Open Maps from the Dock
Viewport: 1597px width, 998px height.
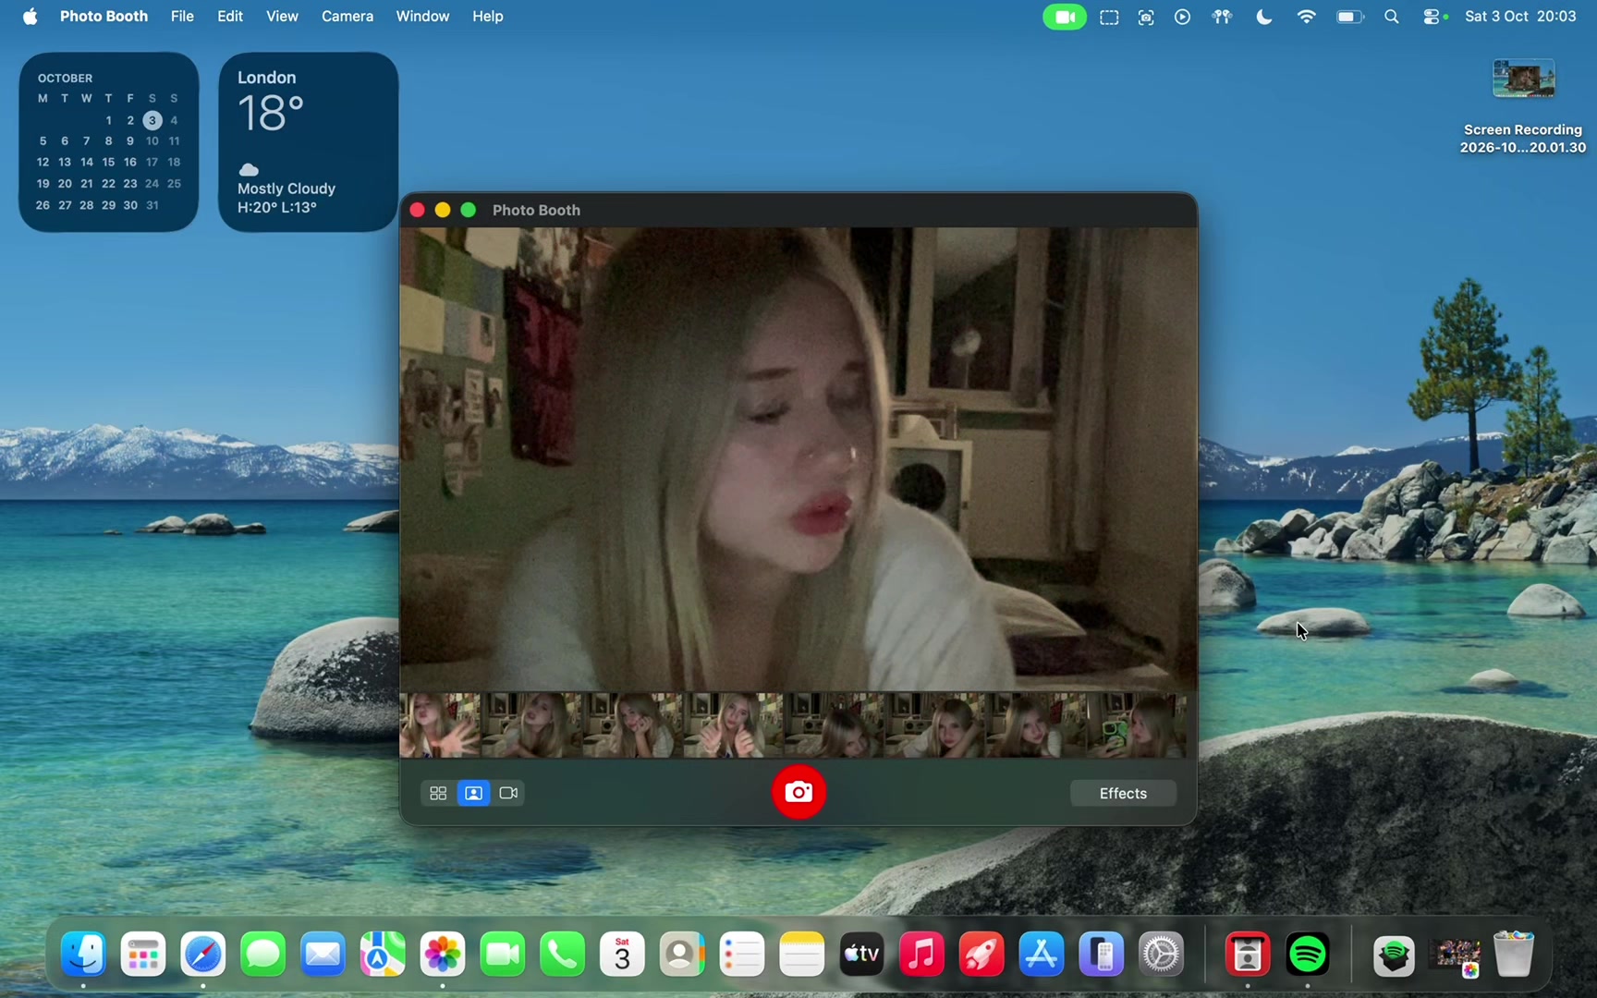pyautogui.click(x=383, y=954)
